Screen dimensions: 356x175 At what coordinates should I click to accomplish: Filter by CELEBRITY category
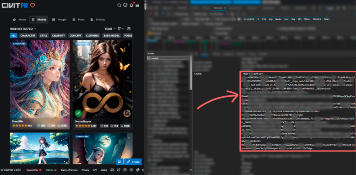pos(58,35)
